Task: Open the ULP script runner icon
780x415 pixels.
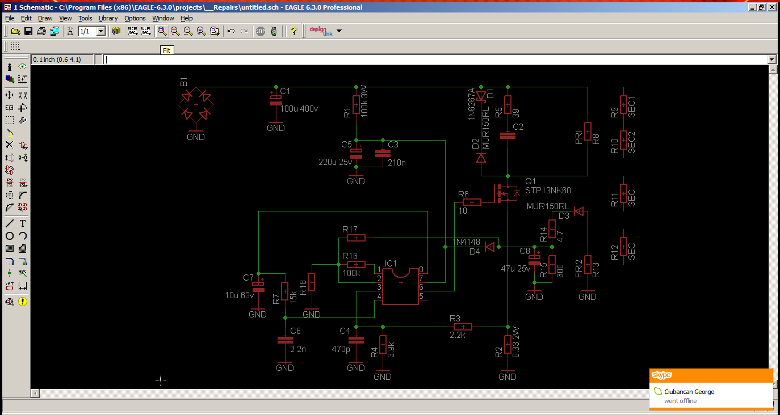Action: click(x=146, y=31)
